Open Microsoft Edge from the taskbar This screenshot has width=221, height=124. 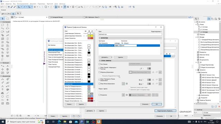pos(59,122)
